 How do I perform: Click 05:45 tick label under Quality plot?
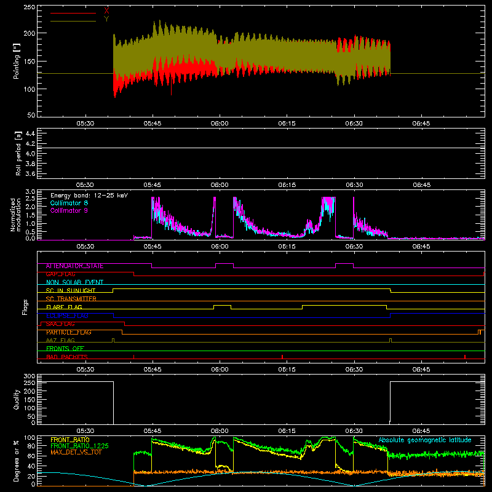click(153, 431)
